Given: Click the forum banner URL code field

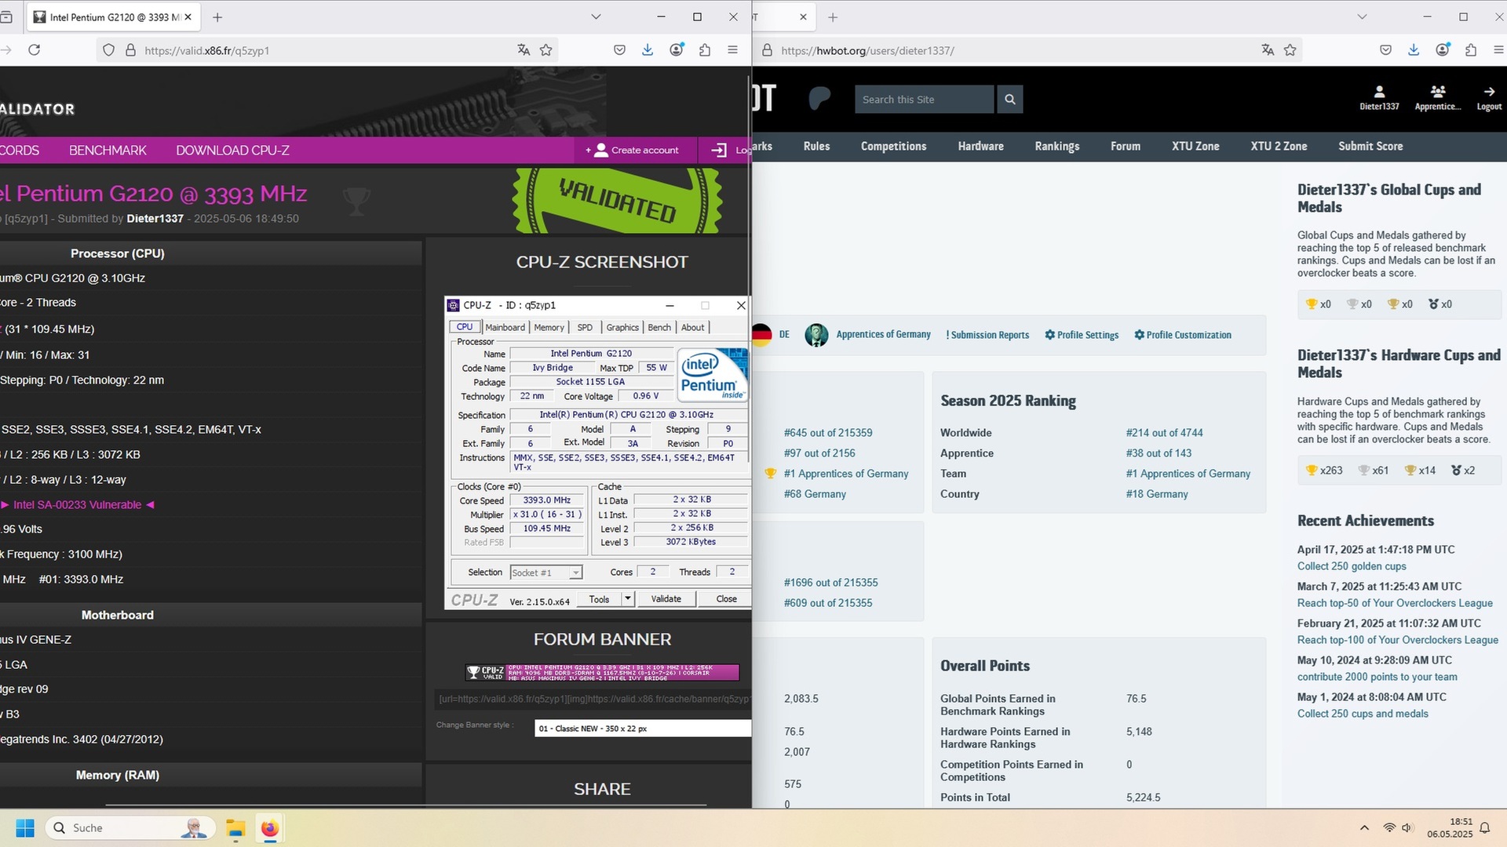Looking at the screenshot, I should pyautogui.click(x=593, y=699).
